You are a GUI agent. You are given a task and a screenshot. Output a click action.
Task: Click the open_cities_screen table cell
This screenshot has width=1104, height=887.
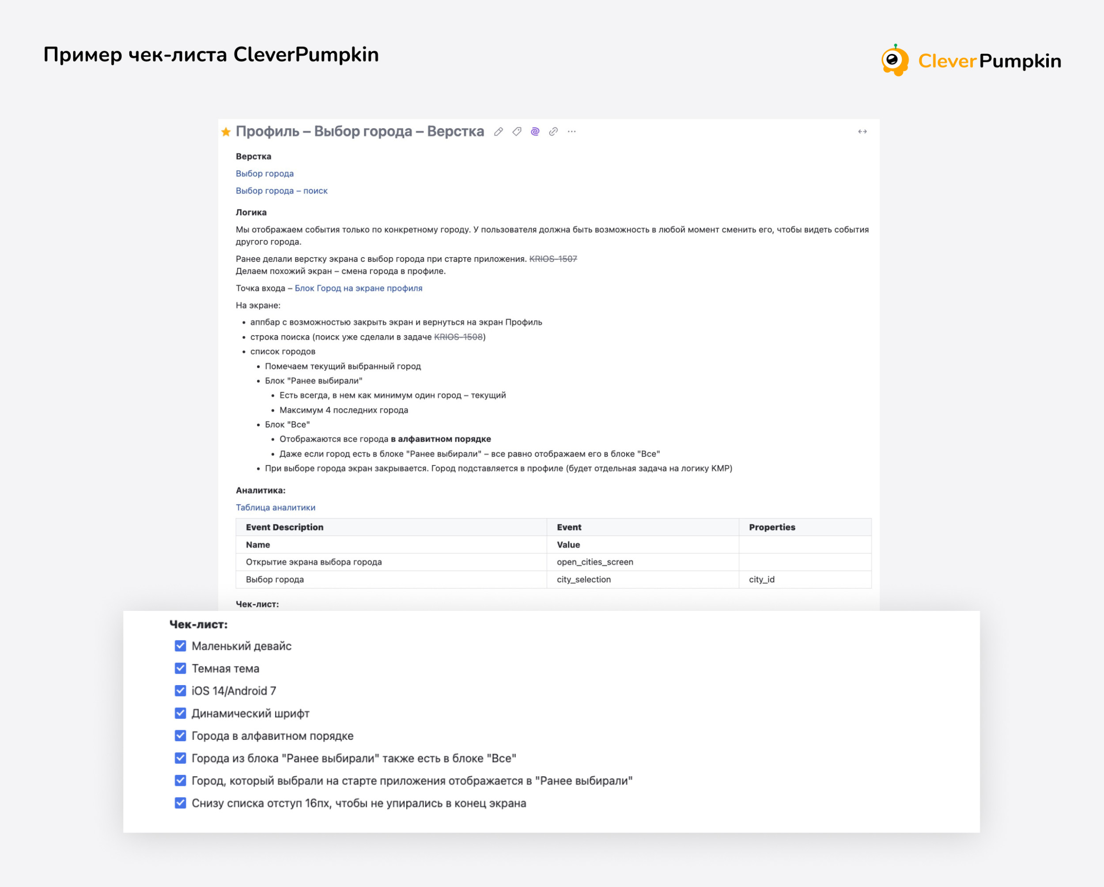[595, 562]
